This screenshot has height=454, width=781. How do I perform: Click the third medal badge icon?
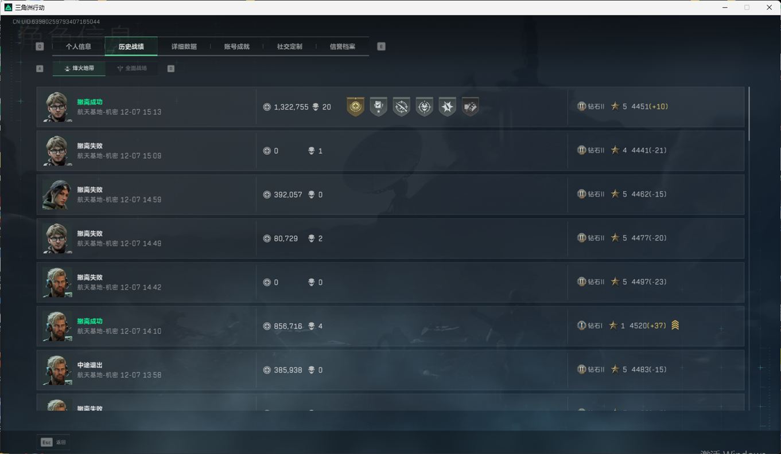401,107
